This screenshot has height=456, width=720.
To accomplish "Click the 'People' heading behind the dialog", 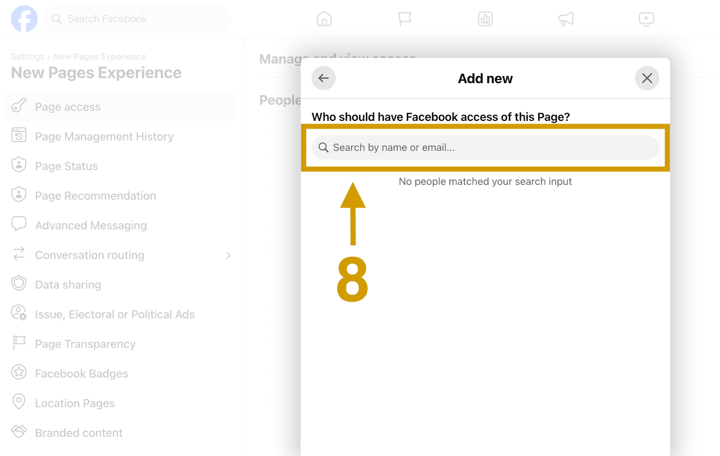I will [280, 100].
